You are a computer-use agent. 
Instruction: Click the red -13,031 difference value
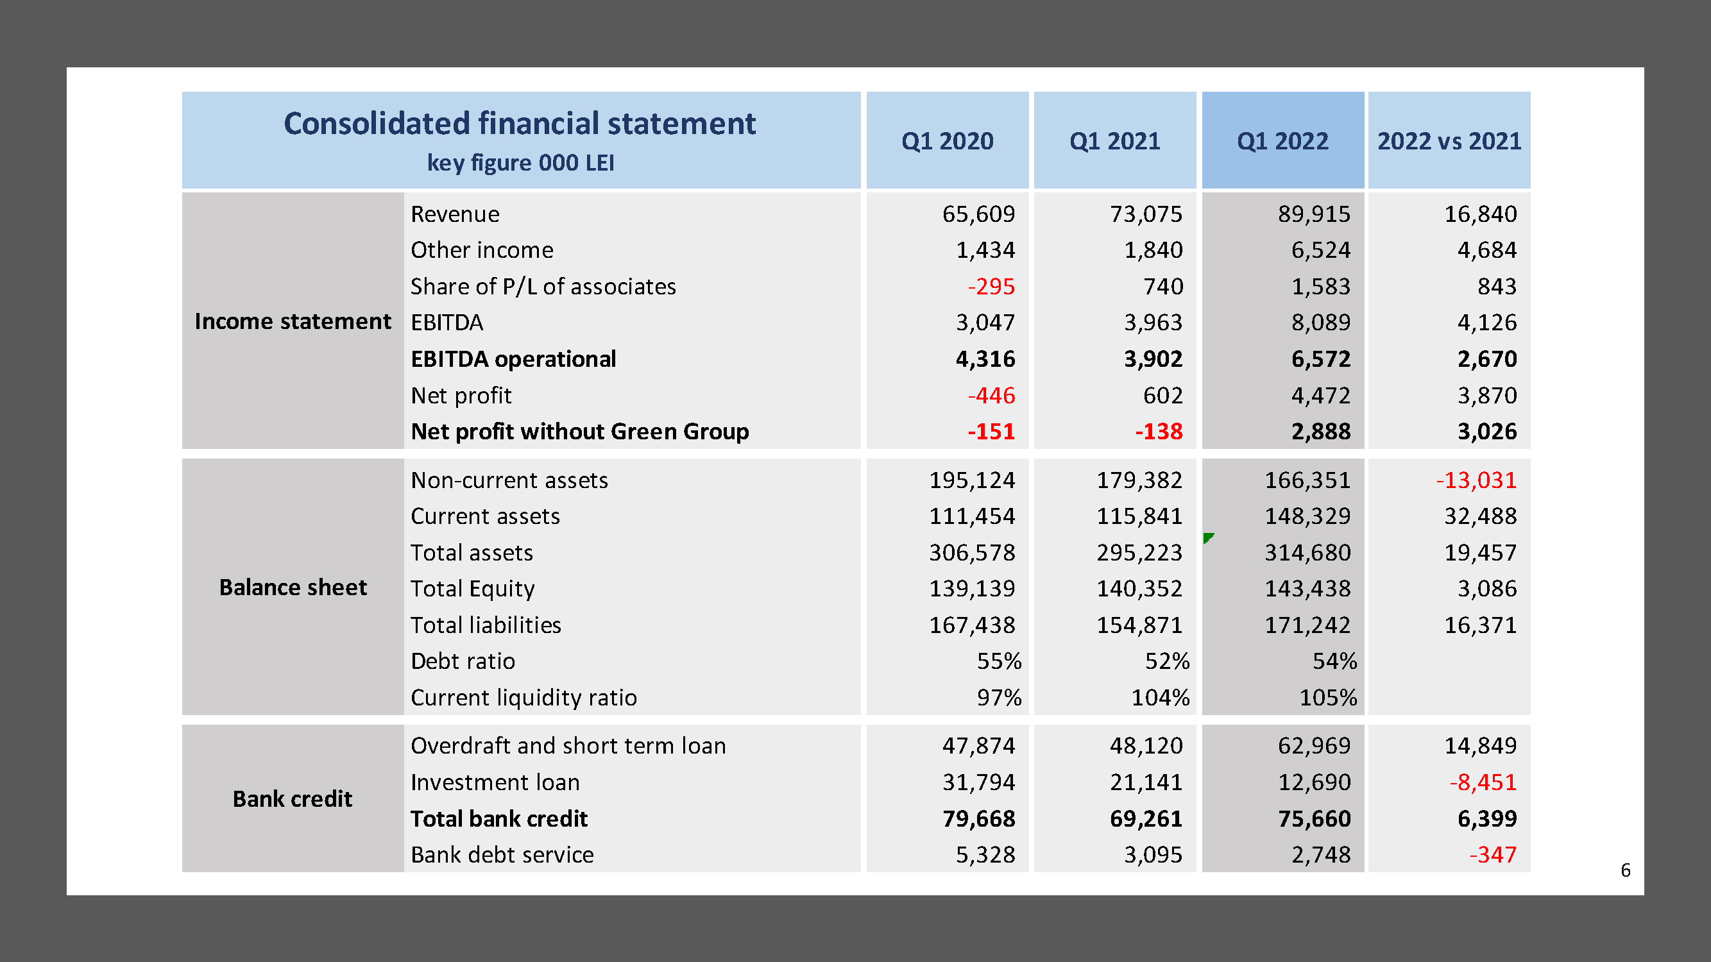pos(1476,480)
